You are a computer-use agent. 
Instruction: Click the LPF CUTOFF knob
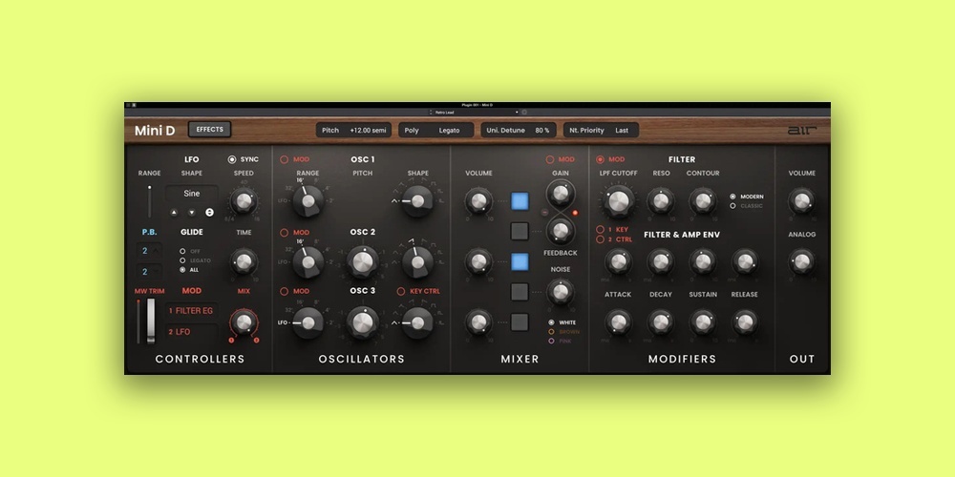pos(618,200)
